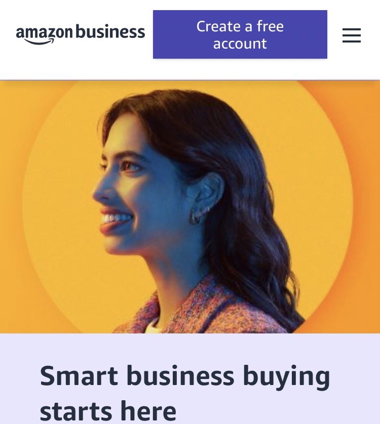Click the word "amazon" in the header logo
Screen dimensions: 380x424
(45, 32)
